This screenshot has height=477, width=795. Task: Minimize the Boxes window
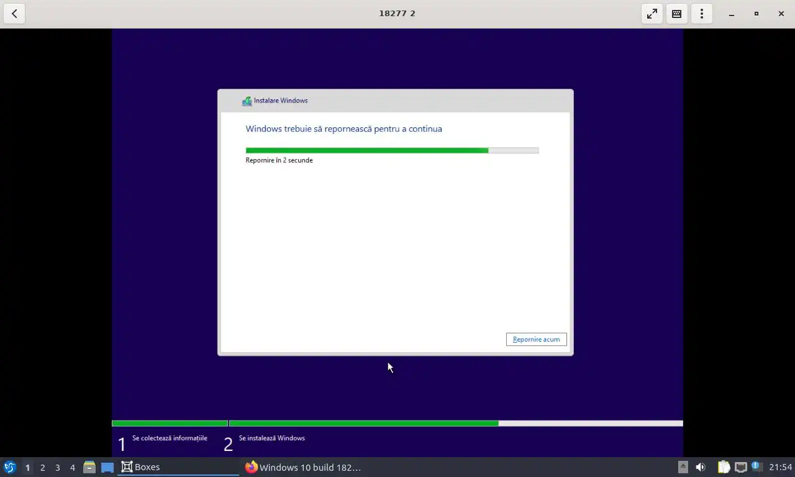(732, 14)
